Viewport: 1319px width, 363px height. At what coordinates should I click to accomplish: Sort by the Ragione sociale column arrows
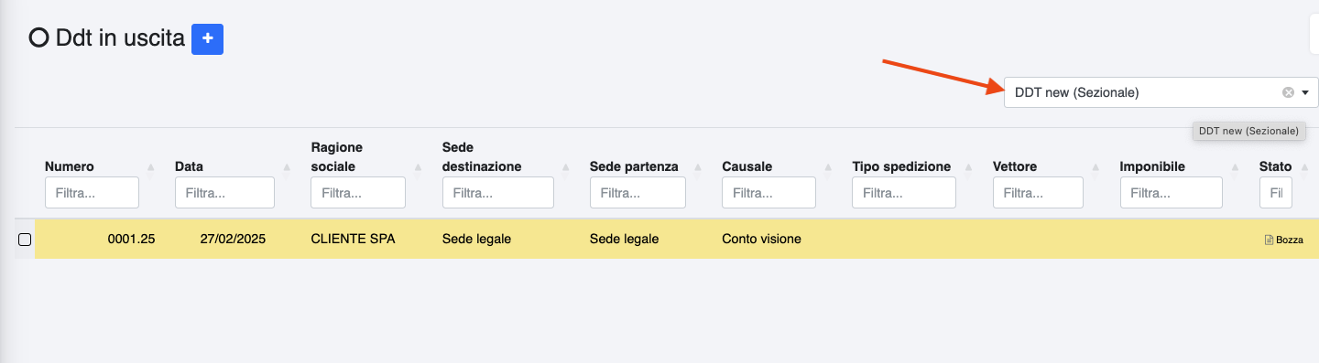pos(418,166)
